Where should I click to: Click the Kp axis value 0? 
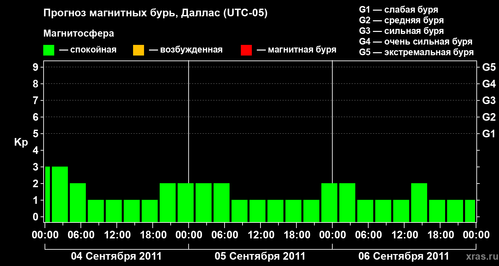pyautogui.click(x=36, y=217)
